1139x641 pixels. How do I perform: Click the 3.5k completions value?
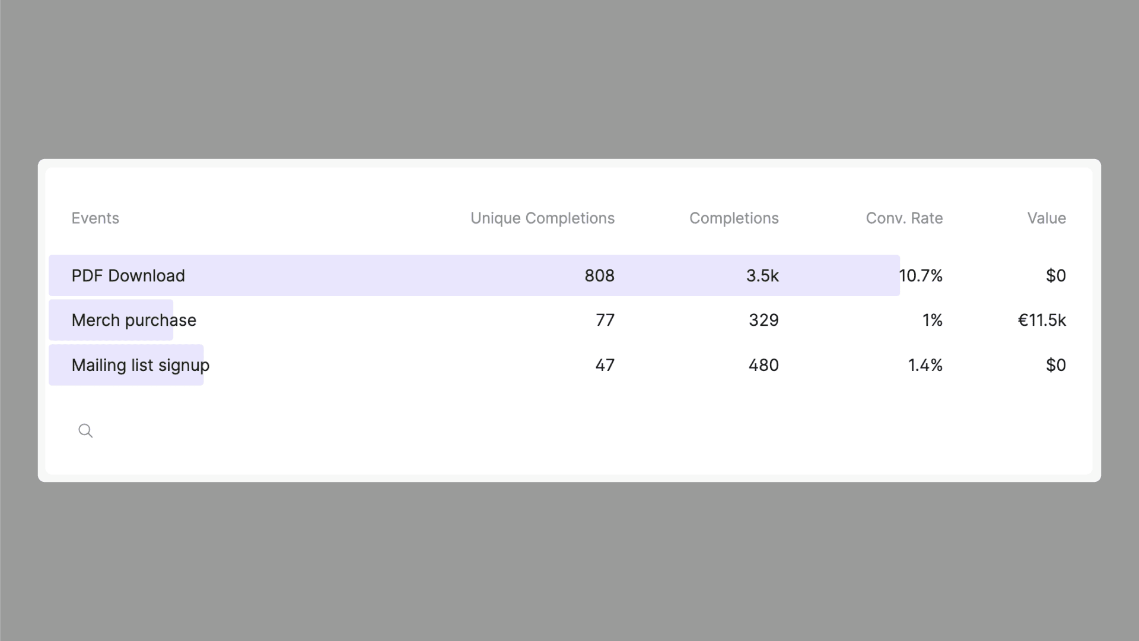(x=762, y=275)
